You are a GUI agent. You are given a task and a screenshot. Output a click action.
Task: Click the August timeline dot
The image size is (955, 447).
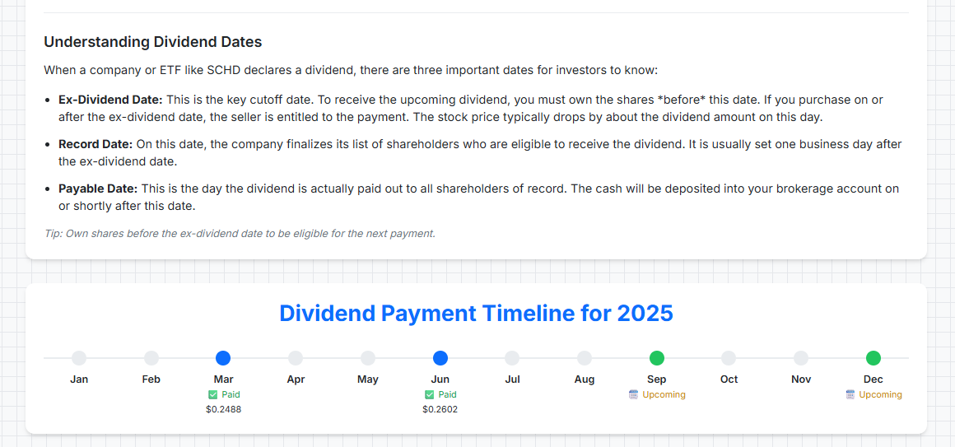585,358
